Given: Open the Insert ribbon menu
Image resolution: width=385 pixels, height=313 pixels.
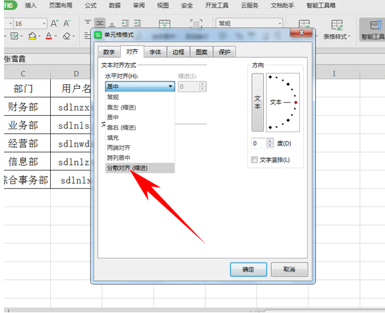Looking at the screenshot, I should [x=31, y=5].
